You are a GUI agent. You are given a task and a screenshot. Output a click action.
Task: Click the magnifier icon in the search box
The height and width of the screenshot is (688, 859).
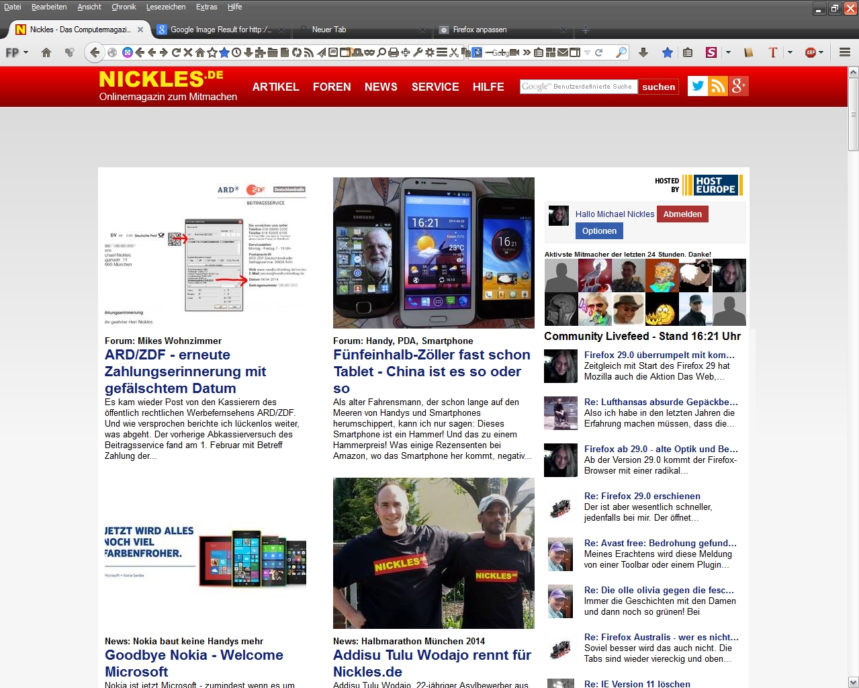(x=622, y=52)
